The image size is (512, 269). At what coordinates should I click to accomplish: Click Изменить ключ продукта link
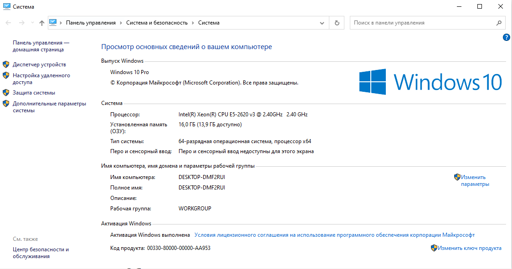(469, 248)
